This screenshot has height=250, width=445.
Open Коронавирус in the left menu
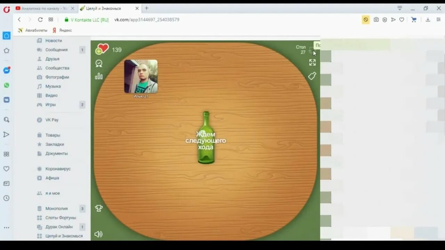58,169
